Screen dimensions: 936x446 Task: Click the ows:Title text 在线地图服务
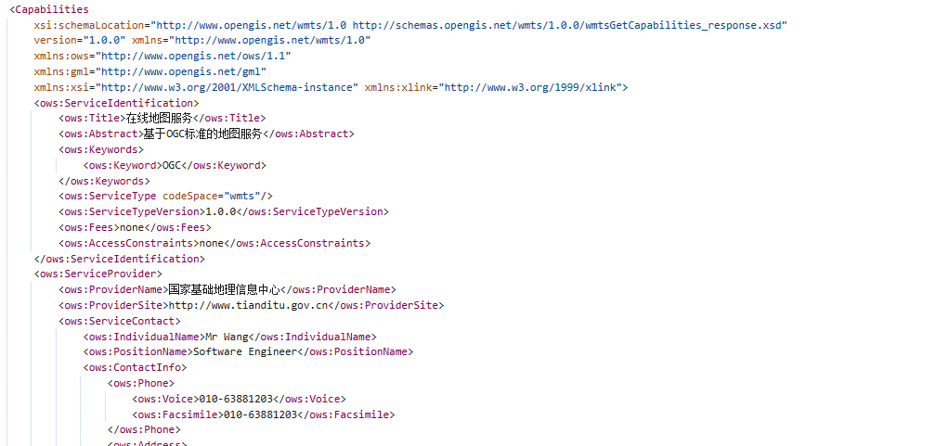click(160, 118)
